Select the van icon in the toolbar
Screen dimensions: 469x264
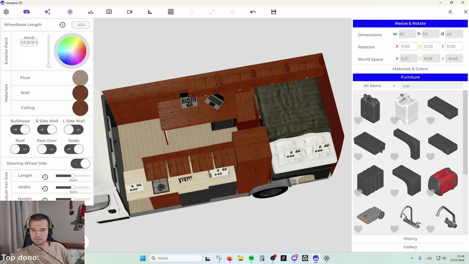[x=27, y=12]
